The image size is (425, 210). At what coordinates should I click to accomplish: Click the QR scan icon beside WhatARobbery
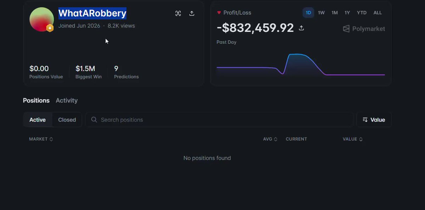[178, 13]
